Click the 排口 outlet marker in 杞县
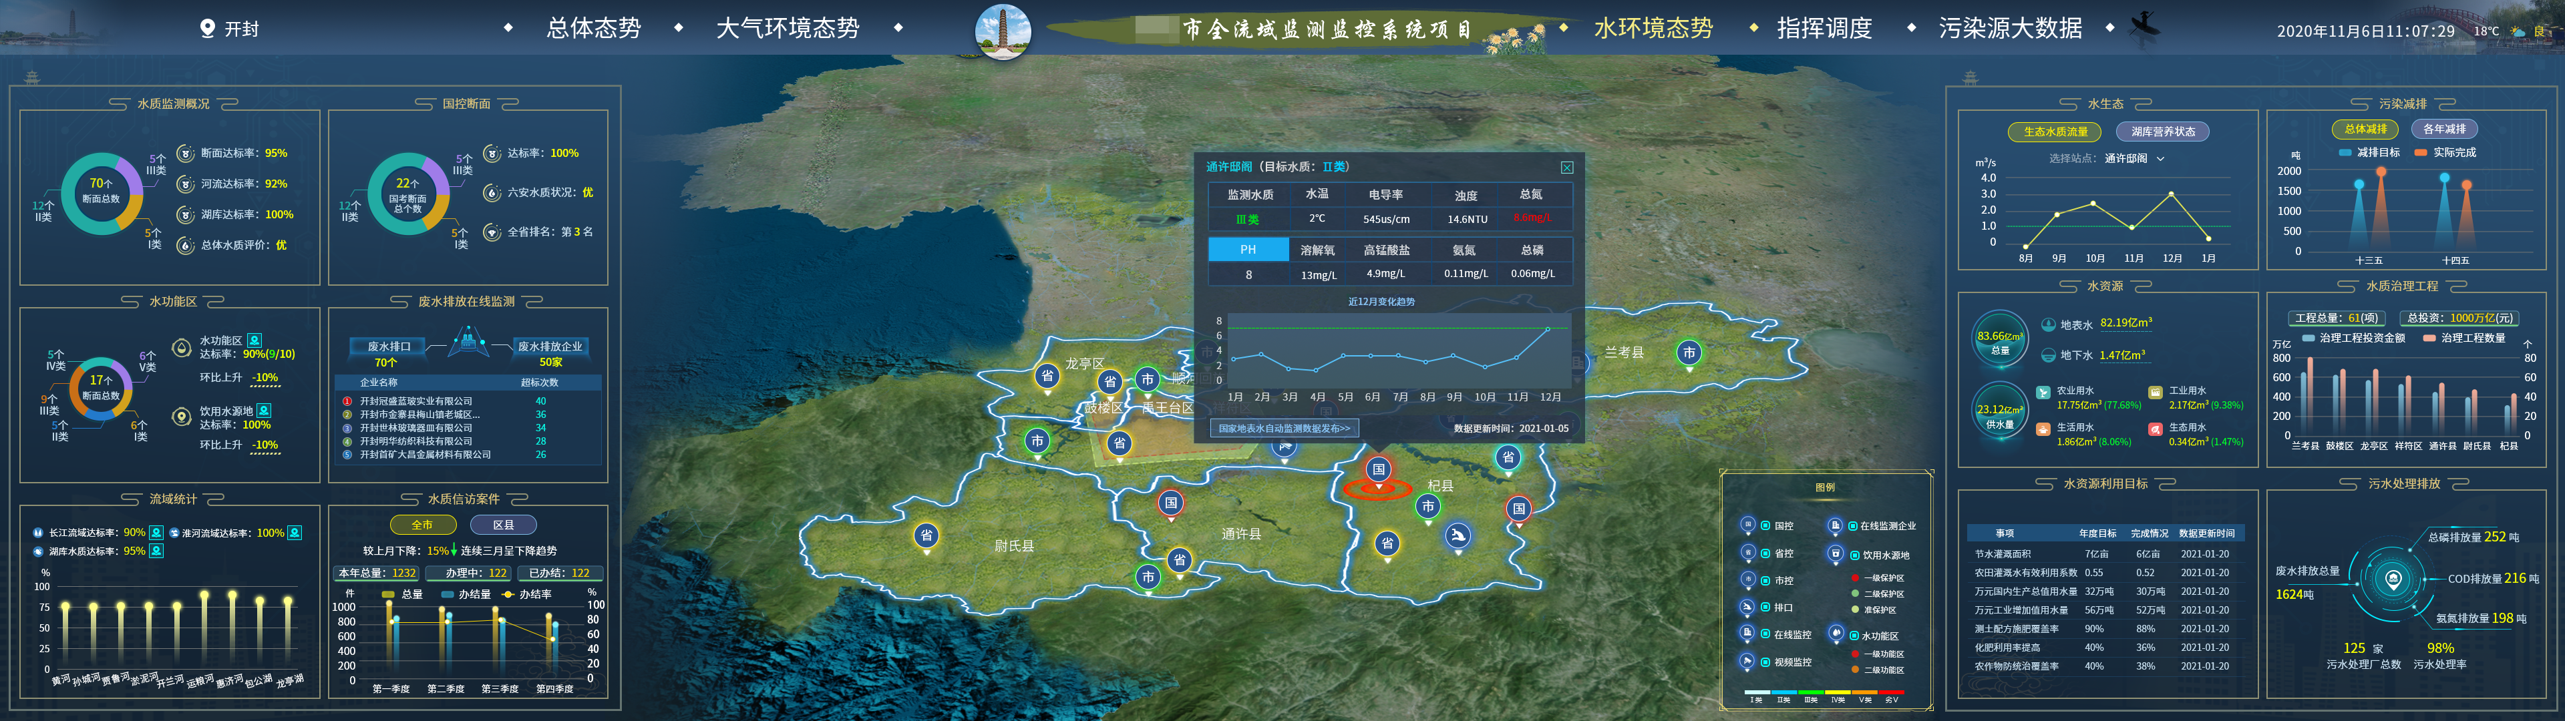The height and width of the screenshot is (721, 2565). (1458, 536)
